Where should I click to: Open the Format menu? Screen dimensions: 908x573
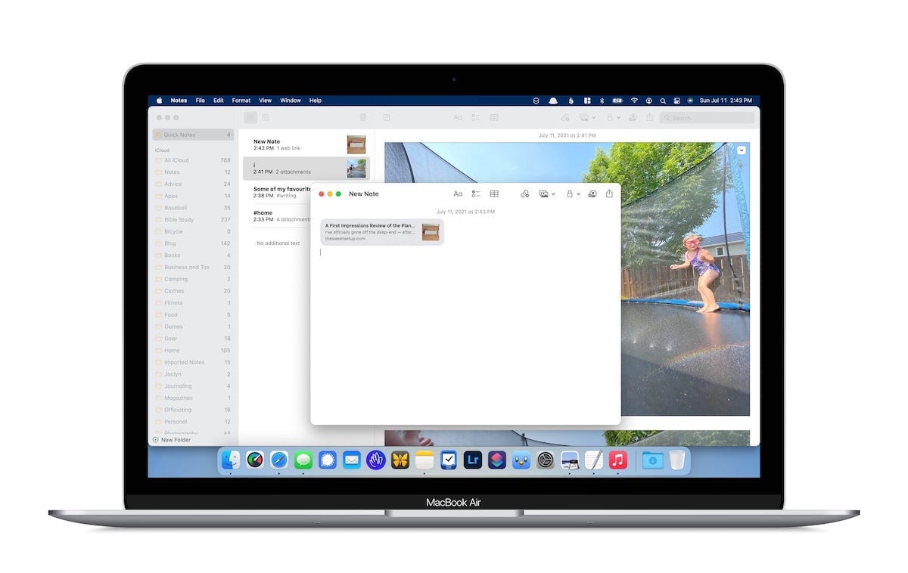tap(241, 101)
